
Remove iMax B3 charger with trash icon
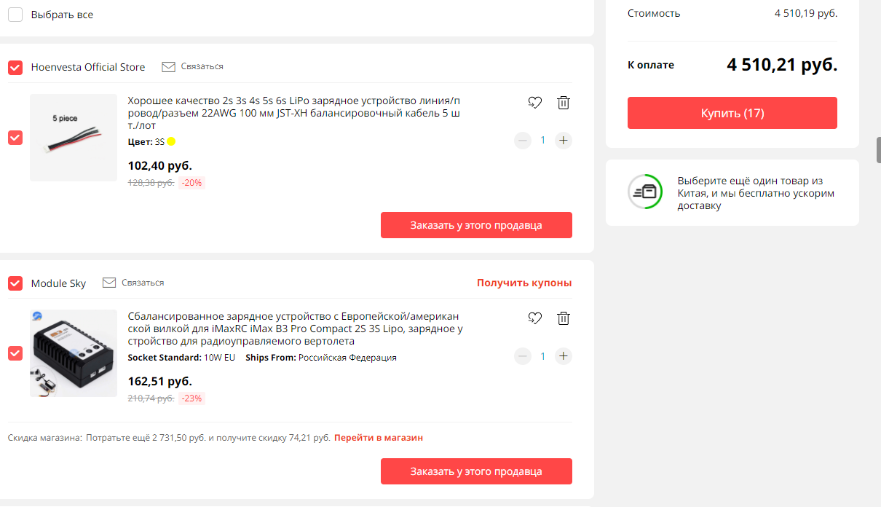(x=563, y=318)
